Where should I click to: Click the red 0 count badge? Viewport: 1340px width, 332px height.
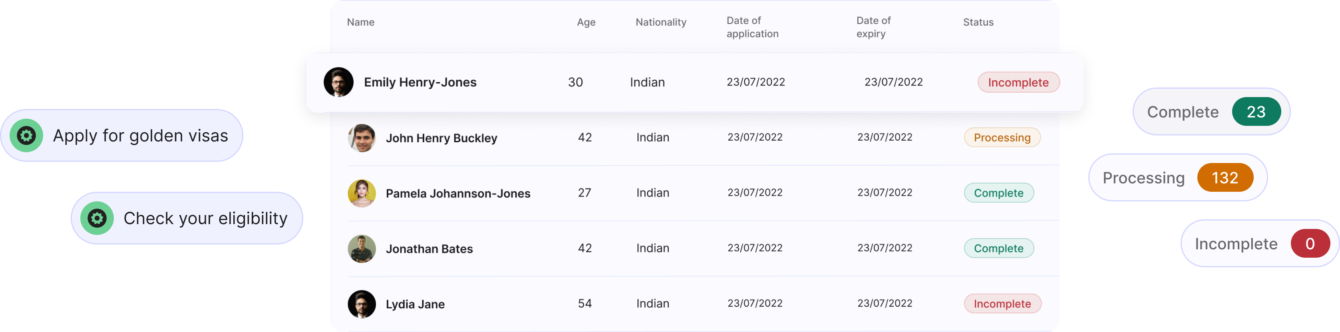click(1310, 244)
